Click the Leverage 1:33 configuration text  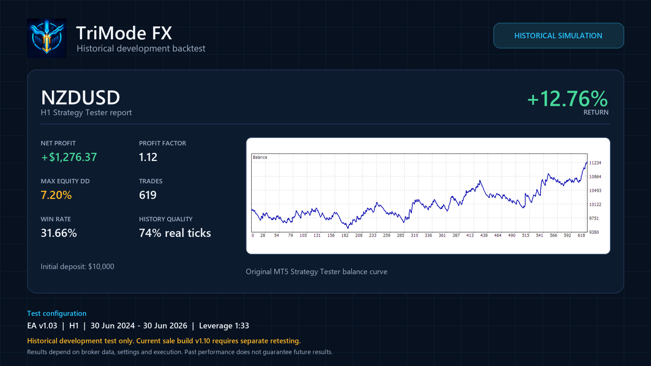pyautogui.click(x=224, y=326)
